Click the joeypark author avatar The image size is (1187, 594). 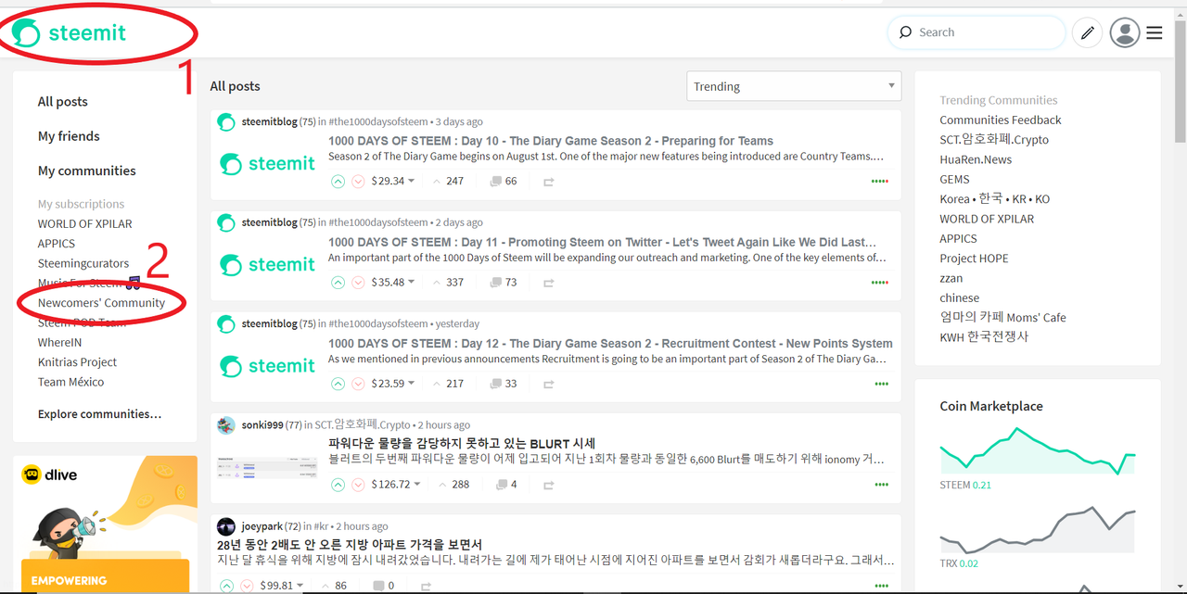coord(226,526)
